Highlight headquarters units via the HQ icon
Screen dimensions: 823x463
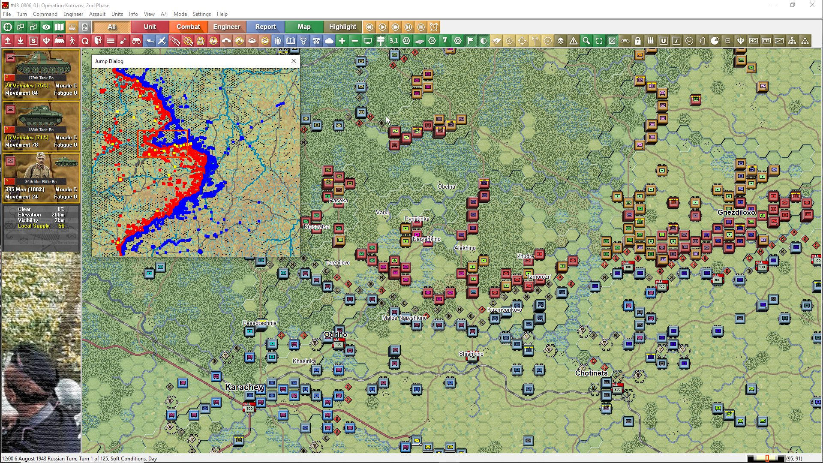click(754, 41)
